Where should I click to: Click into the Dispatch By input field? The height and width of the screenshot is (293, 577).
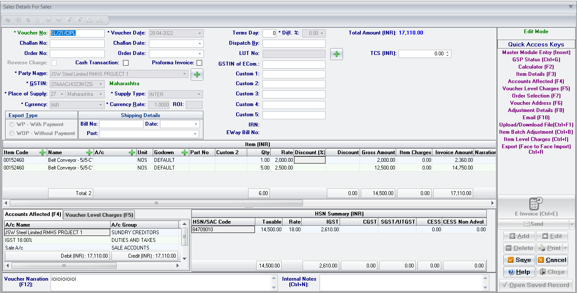[x=294, y=43]
